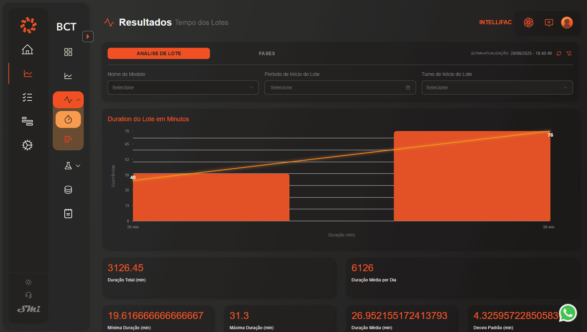
Task: Open the Nome do Modelo dropdown
Action: tap(183, 87)
